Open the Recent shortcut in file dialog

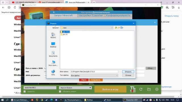[x=53, y=35]
